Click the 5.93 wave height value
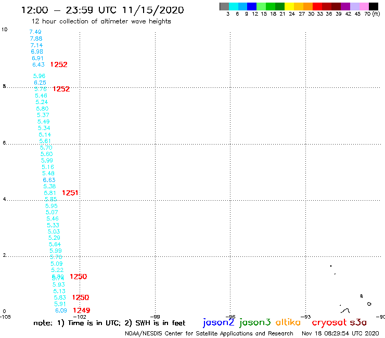Image resolution: width=385 pixels, height=338 pixels. pyautogui.click(x=59, y=285)
